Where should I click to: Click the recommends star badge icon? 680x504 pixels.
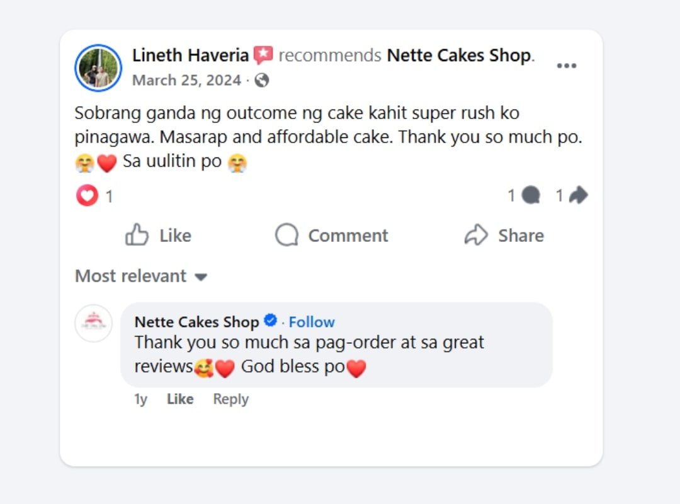tap(263, 55)
